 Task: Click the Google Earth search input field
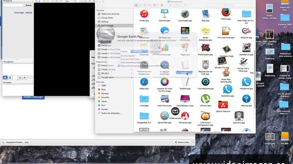[x=13, y=5]
